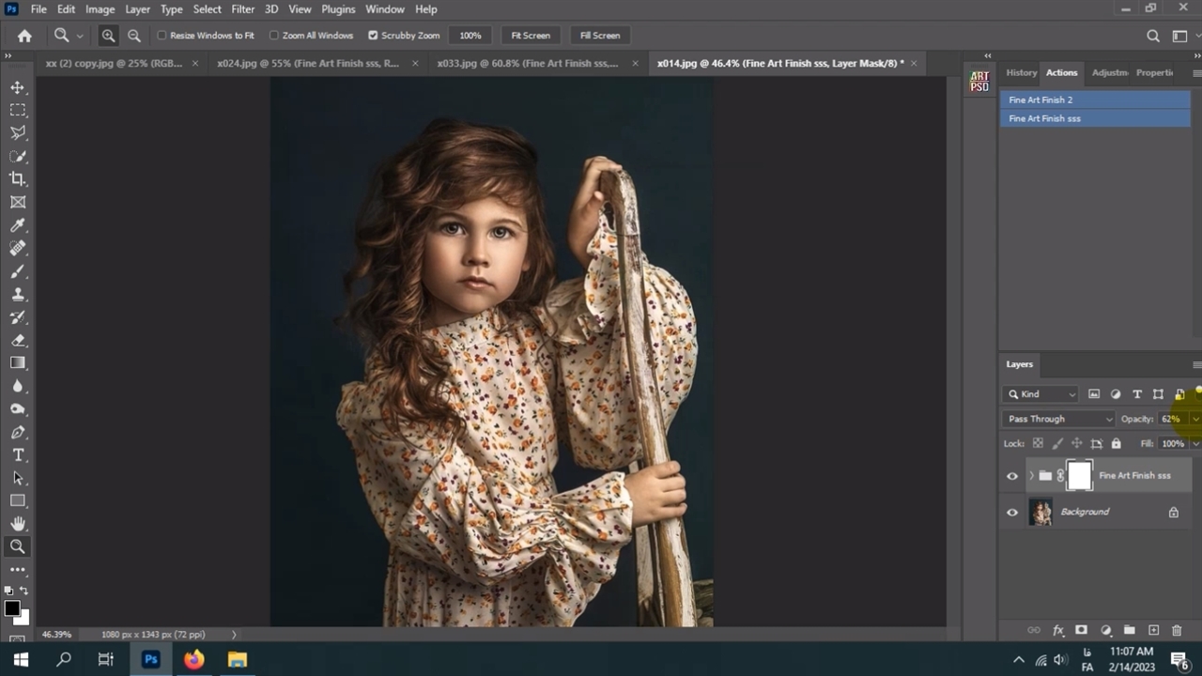Expand the Fine Art Finish sss group
The width and height of the screenshot is (1202, 676).
(1031, 476)
